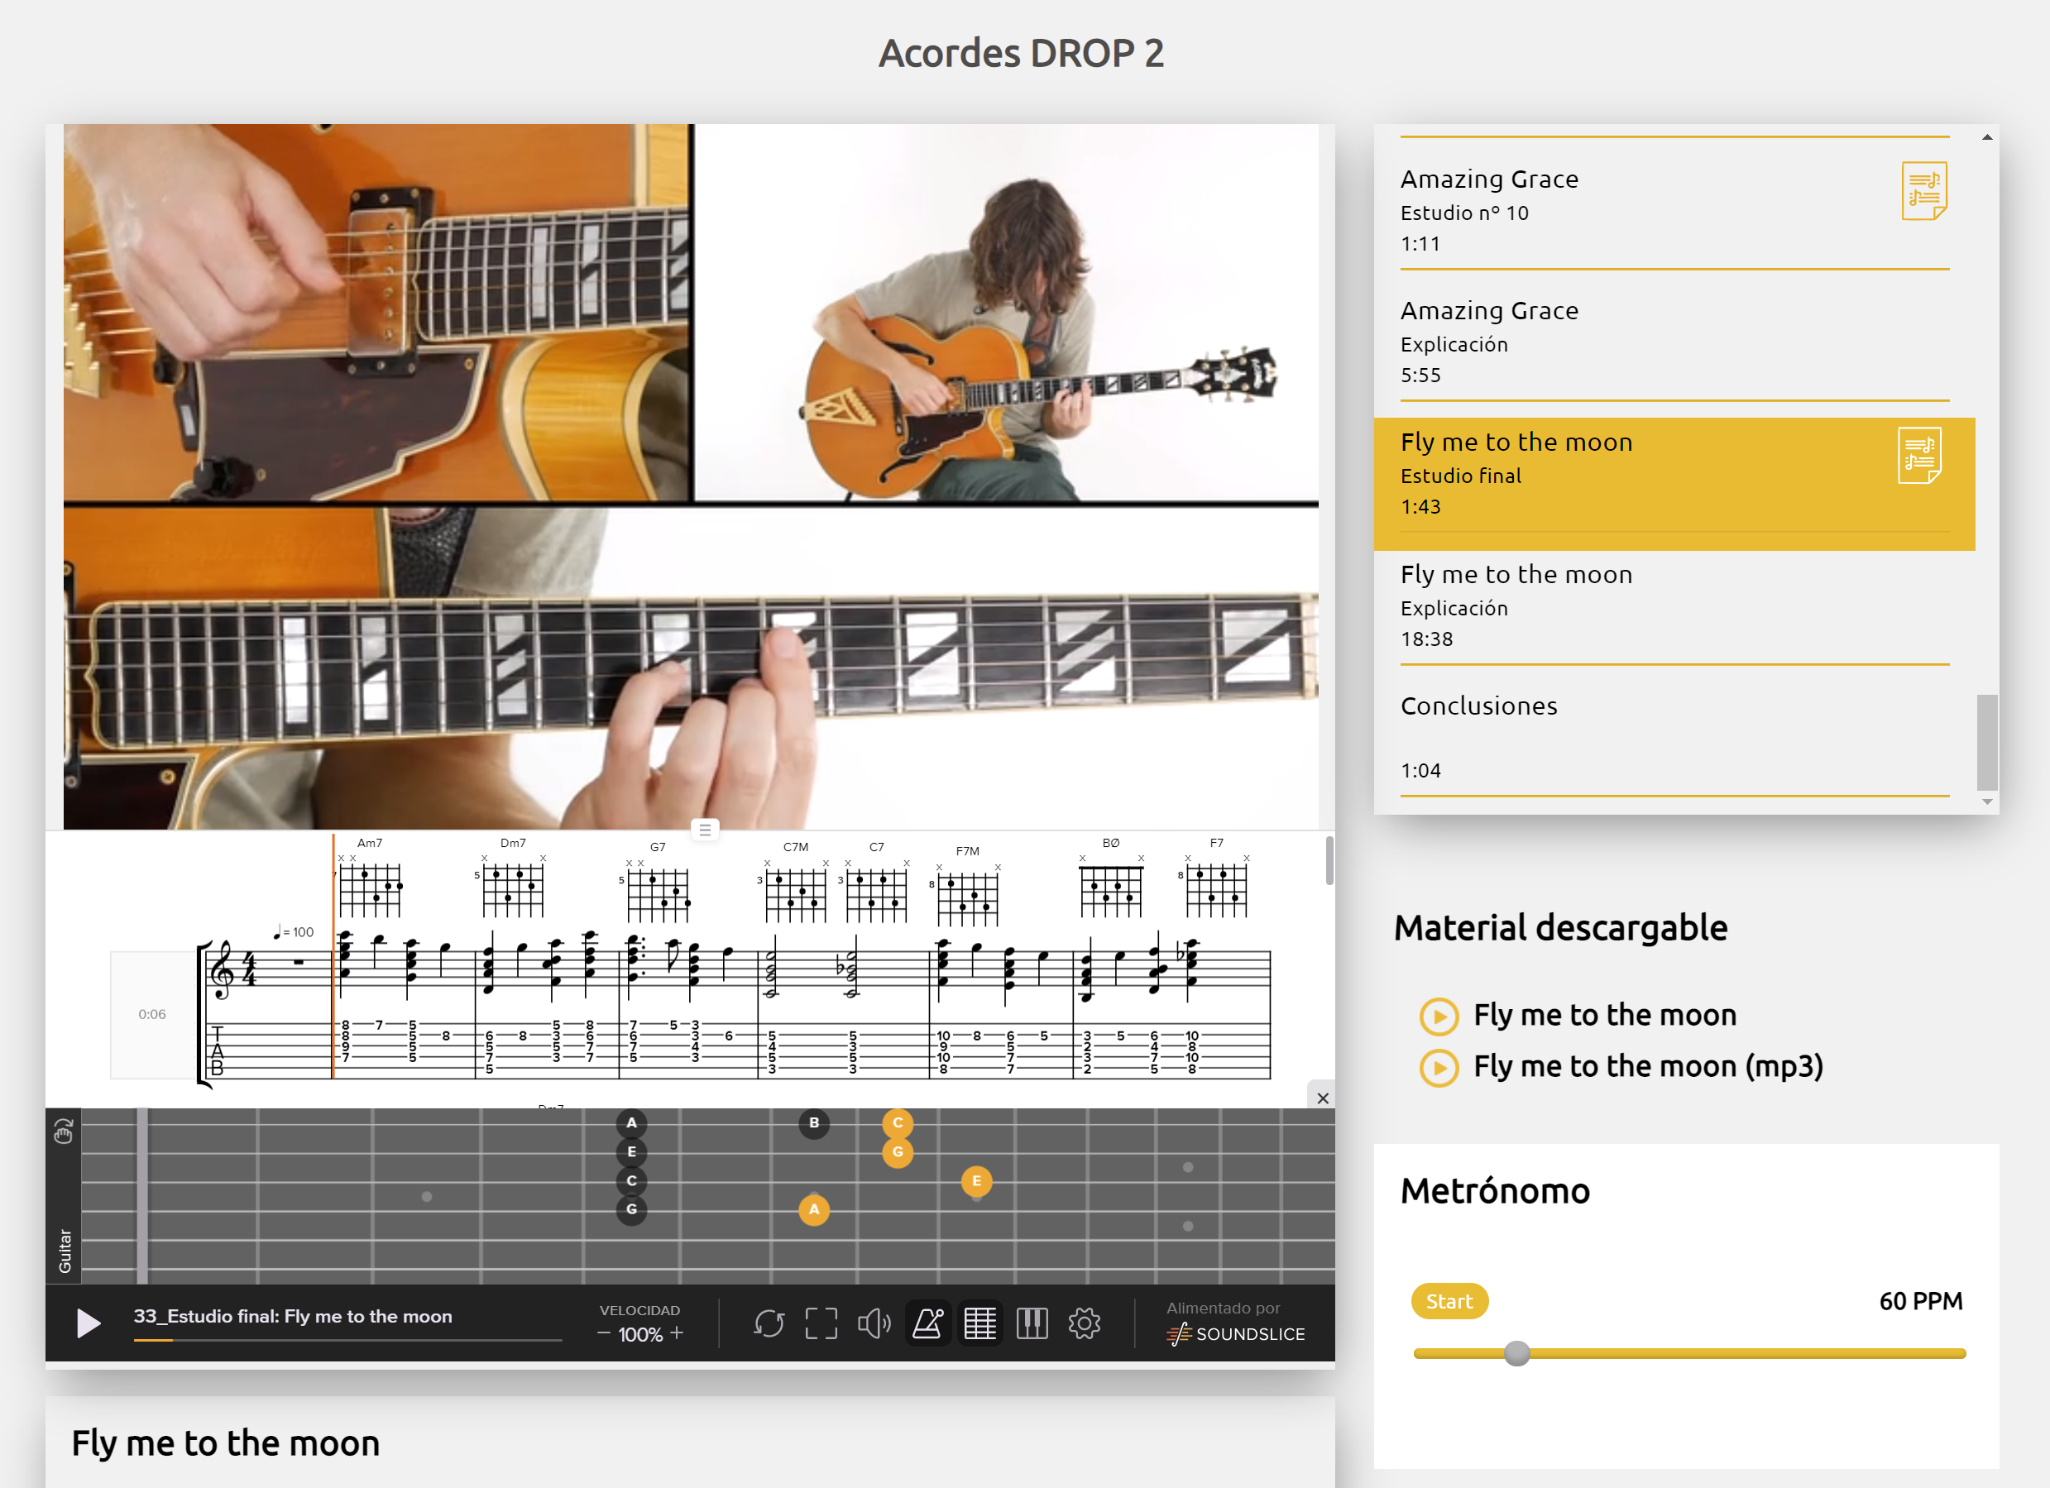
Task: Toggle the metronome icon in player
Action: click(x=928, y=1323)
